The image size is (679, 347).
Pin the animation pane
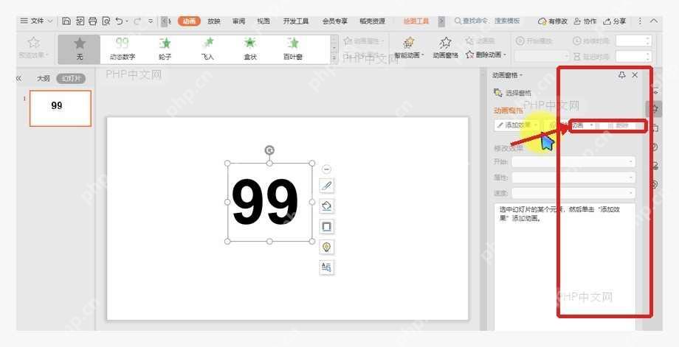coord(622,75)
